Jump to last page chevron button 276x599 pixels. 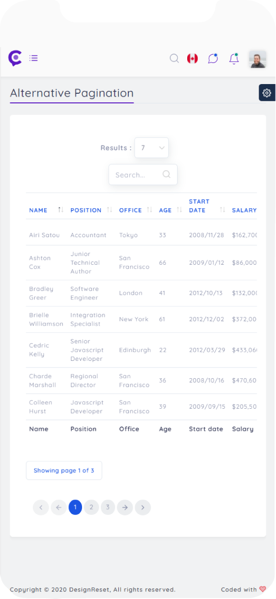(x=143, y=507)
